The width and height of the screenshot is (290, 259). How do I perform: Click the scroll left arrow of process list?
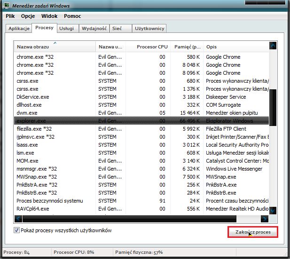(x=18, y=219)
